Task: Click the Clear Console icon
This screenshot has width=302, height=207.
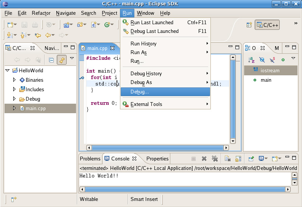Action: click(x=228, y=159)
